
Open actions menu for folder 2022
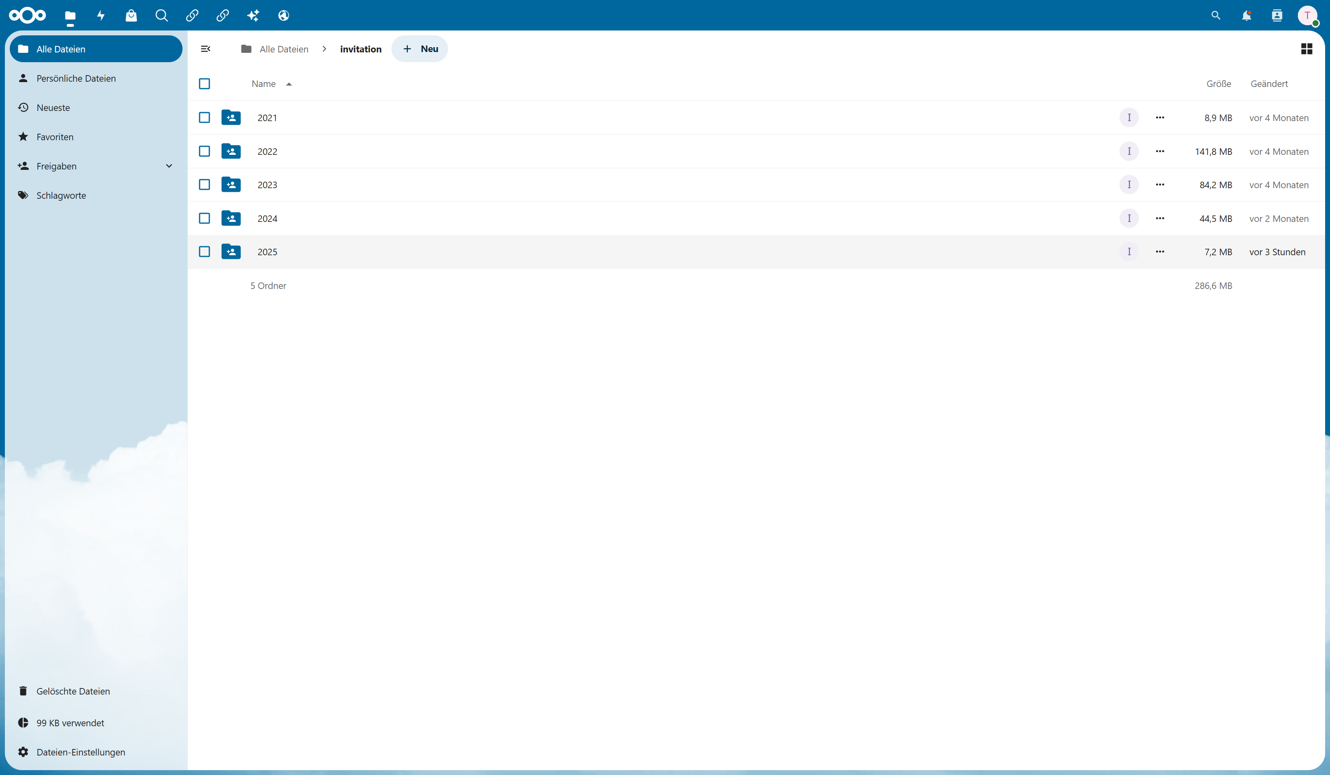1160,151
